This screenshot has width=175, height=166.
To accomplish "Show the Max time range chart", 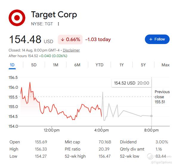I will tap(165, 65).
